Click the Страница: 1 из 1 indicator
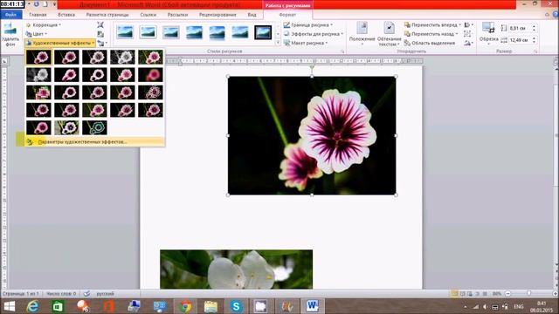Viewport: 559px width, 314px height. (x=21, y=294)
